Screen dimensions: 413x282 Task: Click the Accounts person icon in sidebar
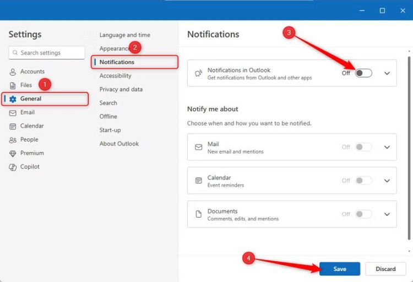click(x=13, y=72)
